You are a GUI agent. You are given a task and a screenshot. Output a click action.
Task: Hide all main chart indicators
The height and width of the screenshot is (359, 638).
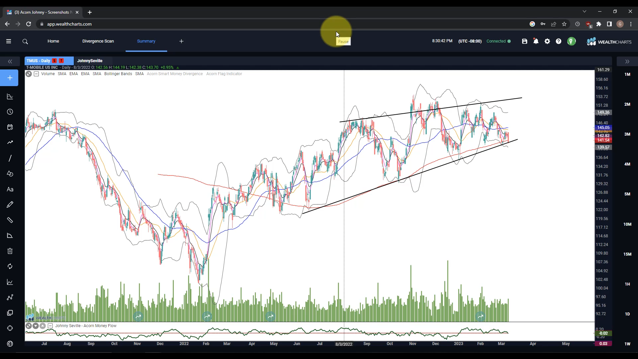[29, 74]
